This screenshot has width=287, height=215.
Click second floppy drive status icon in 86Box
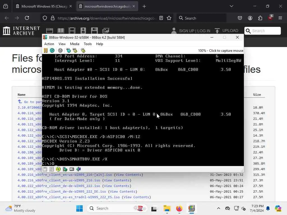[52, 169]
